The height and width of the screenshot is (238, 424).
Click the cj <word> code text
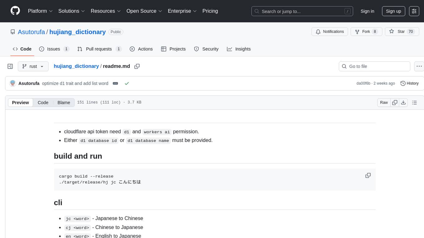coord(78,228)
